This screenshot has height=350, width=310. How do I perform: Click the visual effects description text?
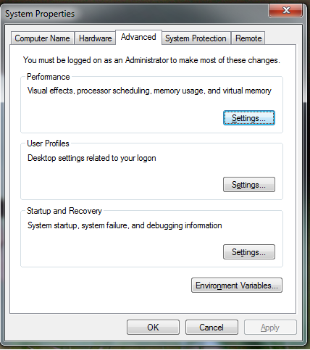149,91
